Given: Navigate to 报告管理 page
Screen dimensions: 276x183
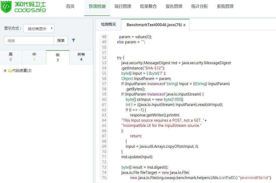Looking at the screenshot, I should pos(174,7).
